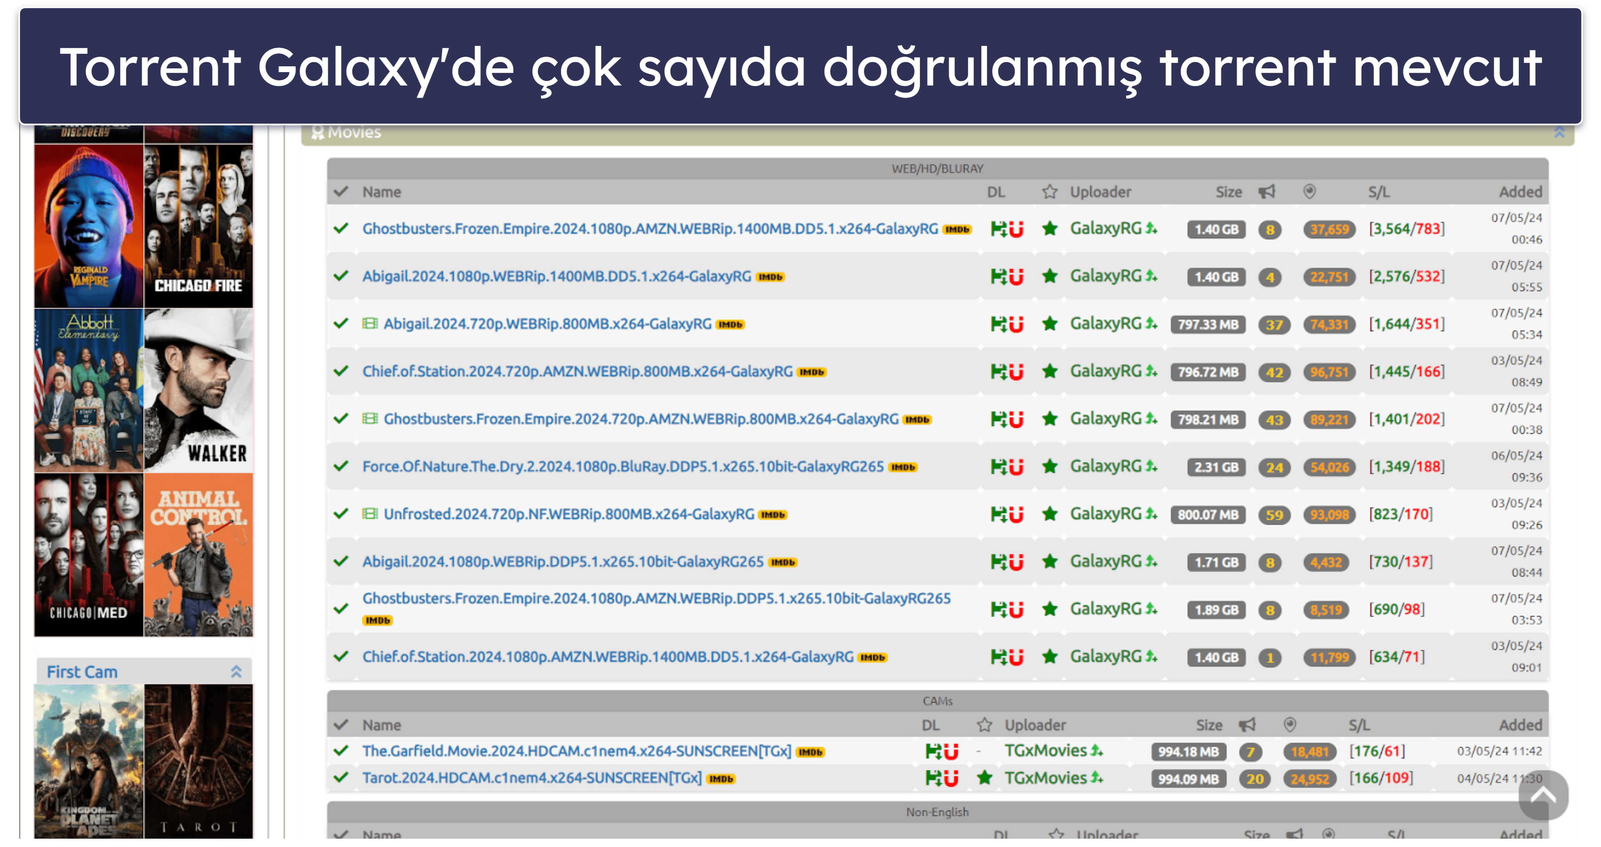1601x847 pixels.
Task: Click the 96,751 views badge
Action: [x=1330, y=372]
